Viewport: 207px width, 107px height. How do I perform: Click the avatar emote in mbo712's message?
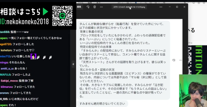point(33,57)
